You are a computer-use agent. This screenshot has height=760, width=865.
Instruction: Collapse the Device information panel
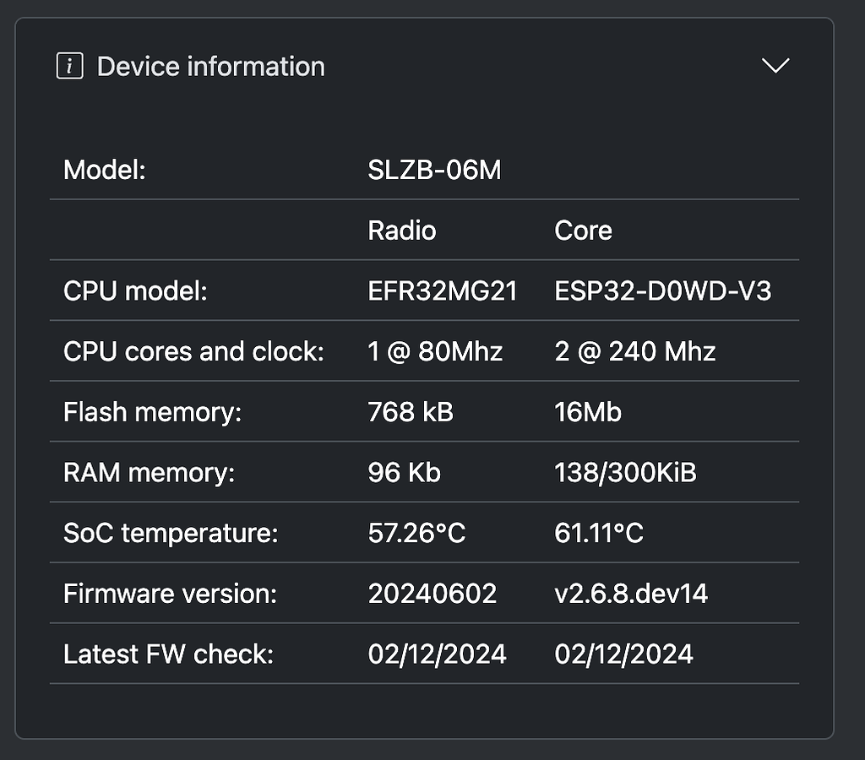tap(775, 66)
